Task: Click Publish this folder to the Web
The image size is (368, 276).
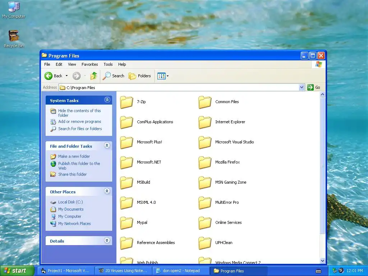Action: 79,166
